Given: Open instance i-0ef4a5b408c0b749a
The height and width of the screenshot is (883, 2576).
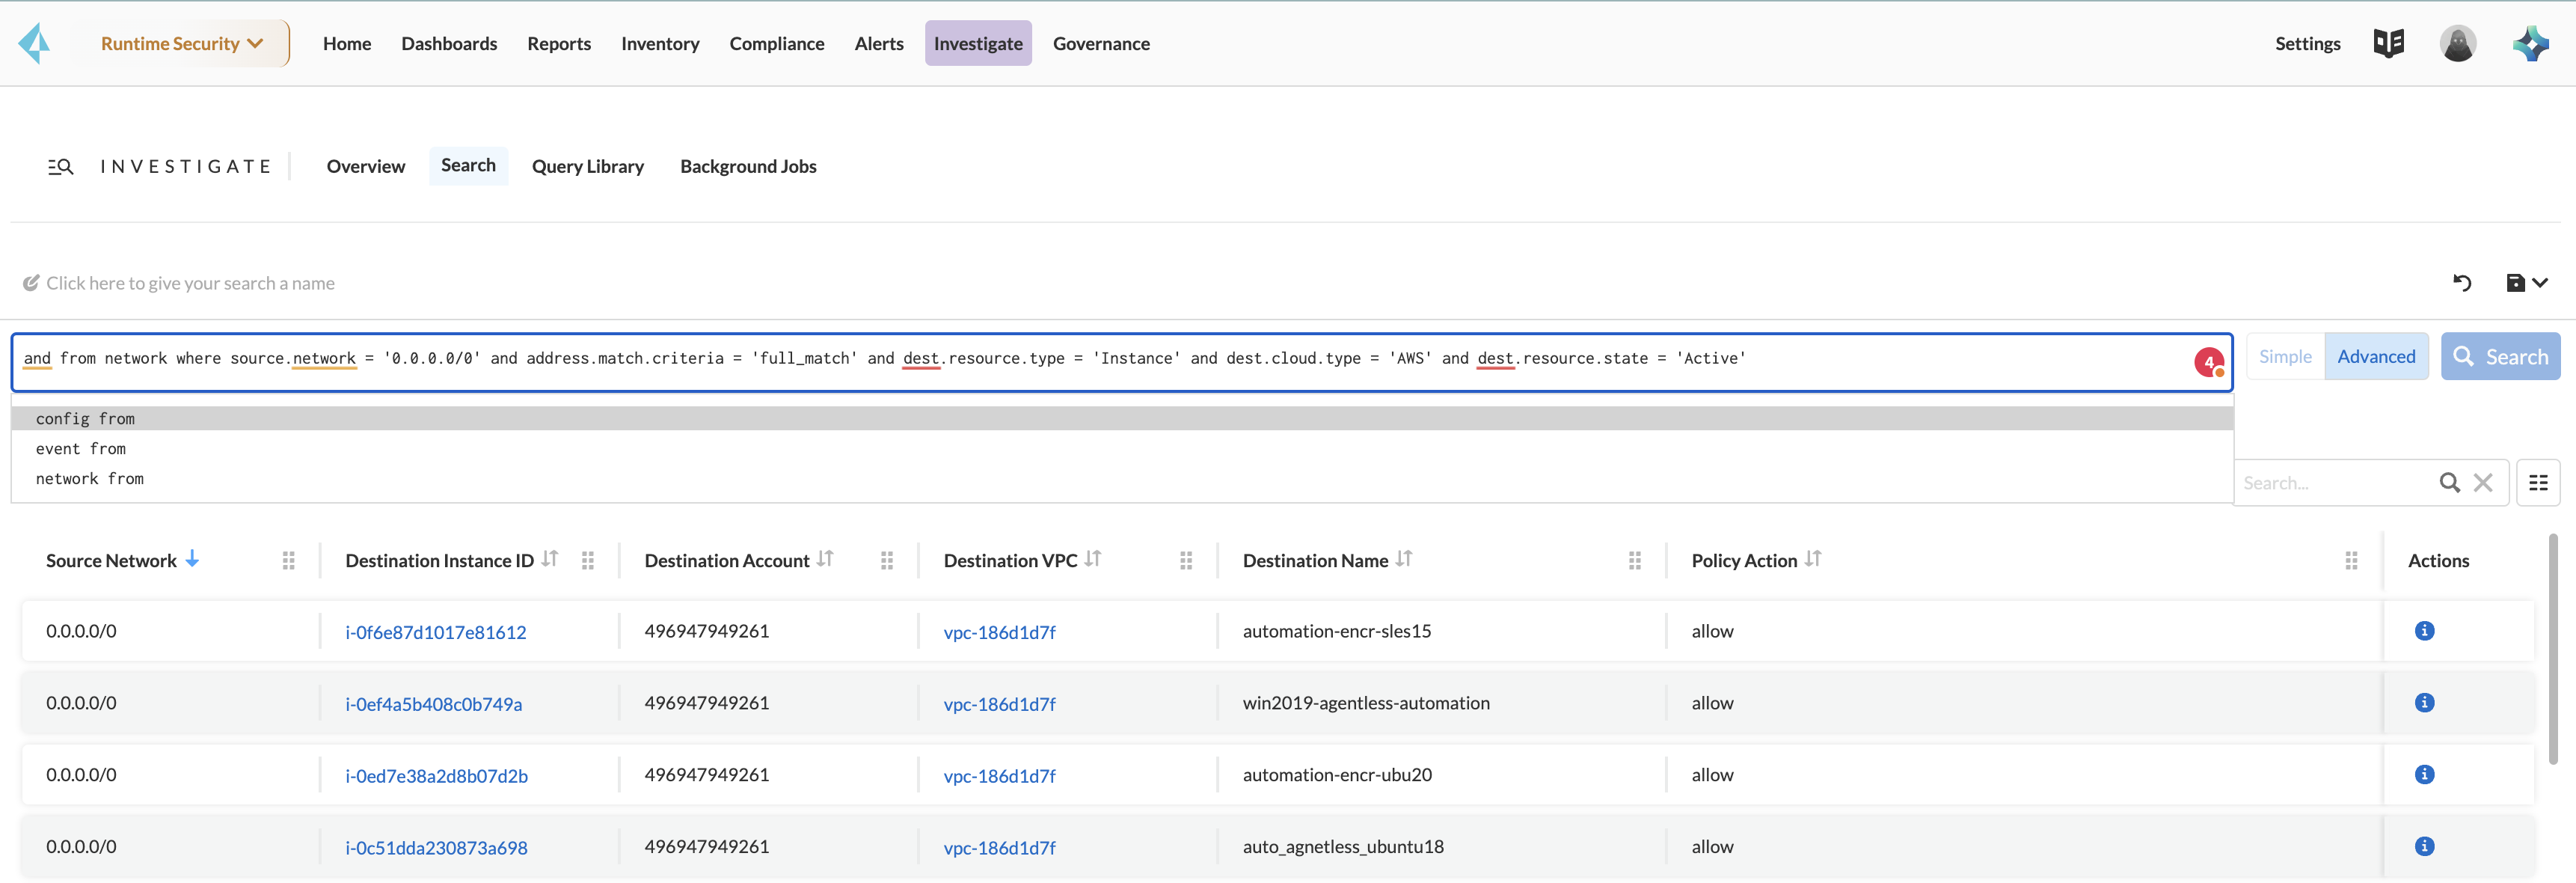Looking at the screenshot, I should 433,704.
